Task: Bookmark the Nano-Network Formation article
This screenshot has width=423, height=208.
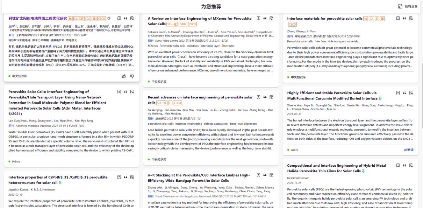Action: click(x=119, y=92)
